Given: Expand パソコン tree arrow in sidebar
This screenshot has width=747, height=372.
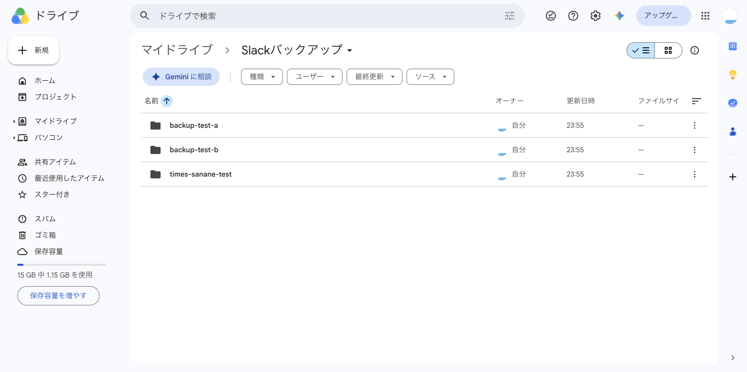Looking at the screenshot, I should (x=14, y=138).
